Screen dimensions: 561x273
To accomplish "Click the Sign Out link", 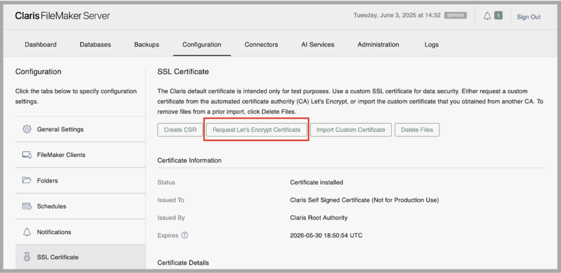I will [529, 17].
